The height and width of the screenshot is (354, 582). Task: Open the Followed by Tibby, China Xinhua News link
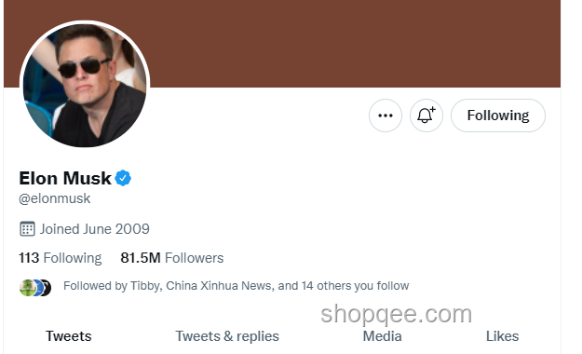tap(237, 286)
